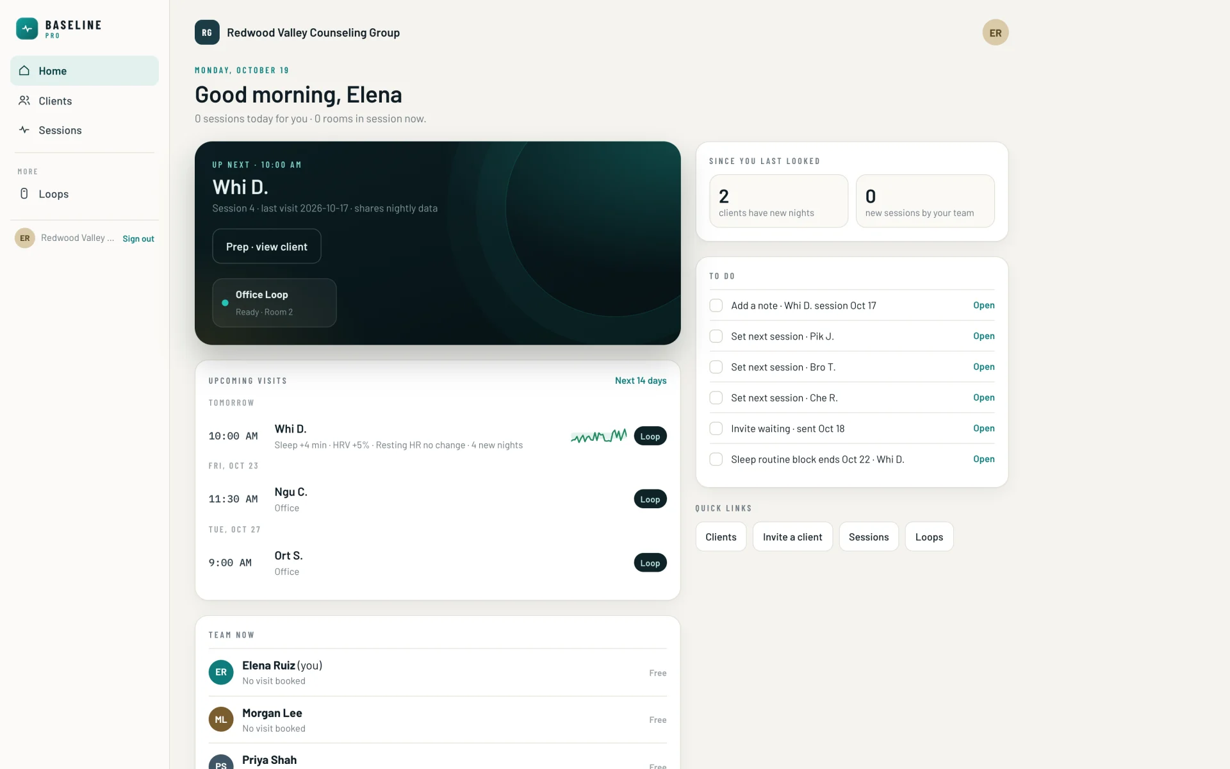
Task: Open the Sleep routine block ends task
Action: click(984, 459)
